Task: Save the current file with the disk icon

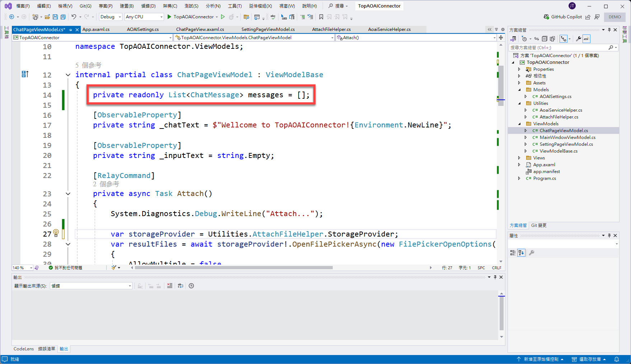Action: tap(55, 17)
